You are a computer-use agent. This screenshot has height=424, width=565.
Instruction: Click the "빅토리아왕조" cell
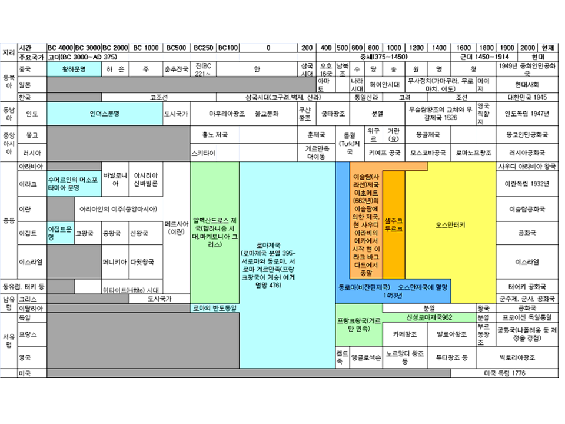(x=517, y=357)
